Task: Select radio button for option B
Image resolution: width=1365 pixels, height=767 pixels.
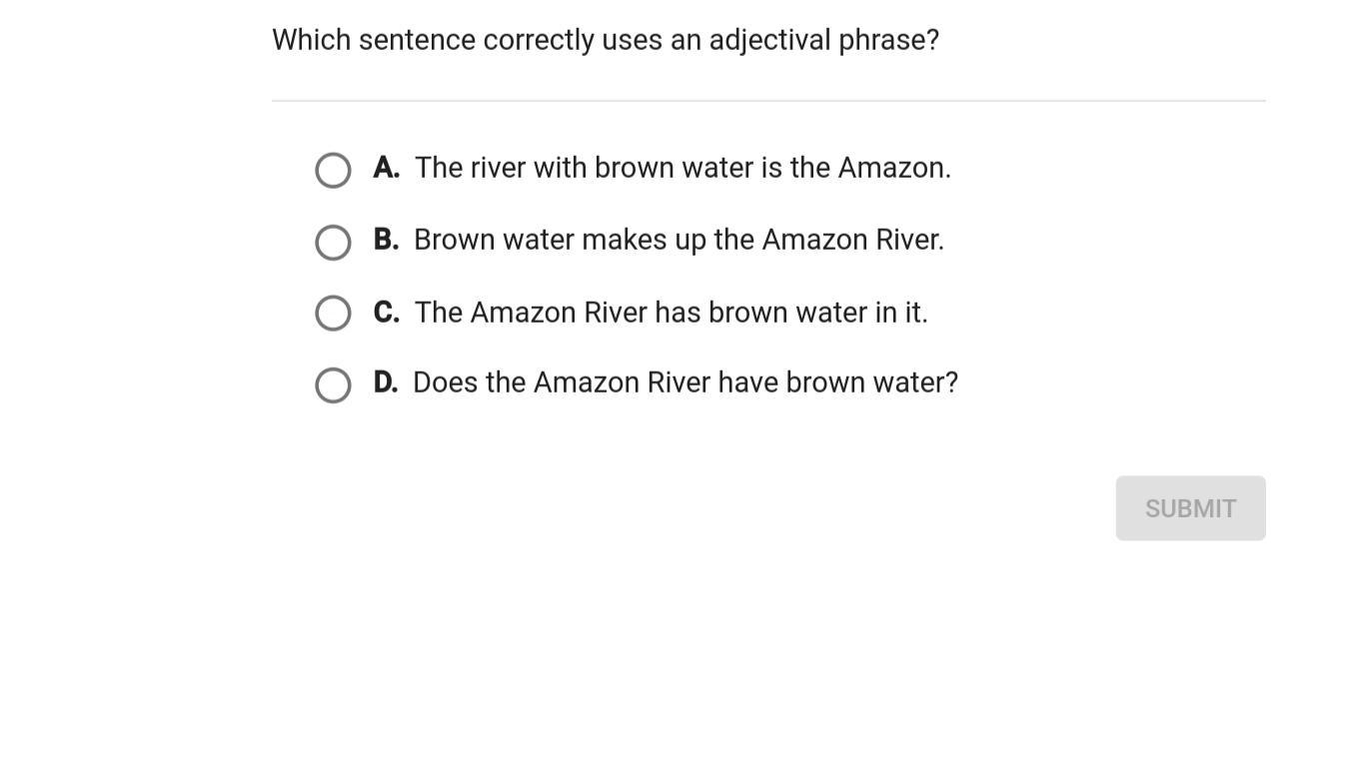Action: point(333,242)
